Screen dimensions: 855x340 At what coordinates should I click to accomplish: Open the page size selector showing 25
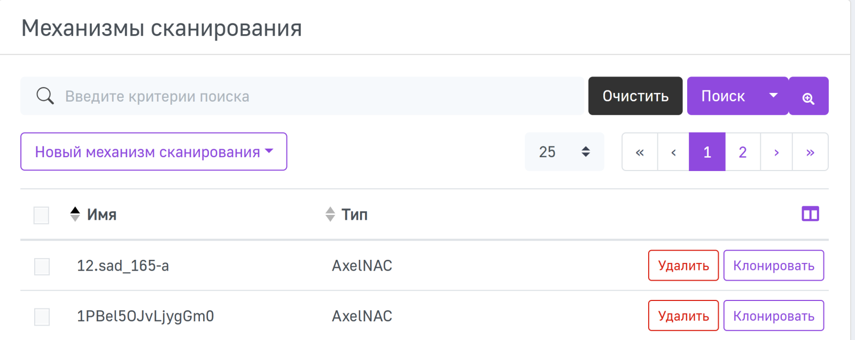pos(564,152)
